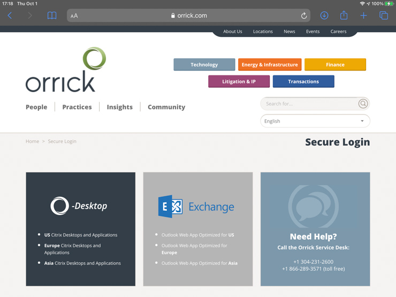
Task: Click into the Search for field
Action: point(309,104)
